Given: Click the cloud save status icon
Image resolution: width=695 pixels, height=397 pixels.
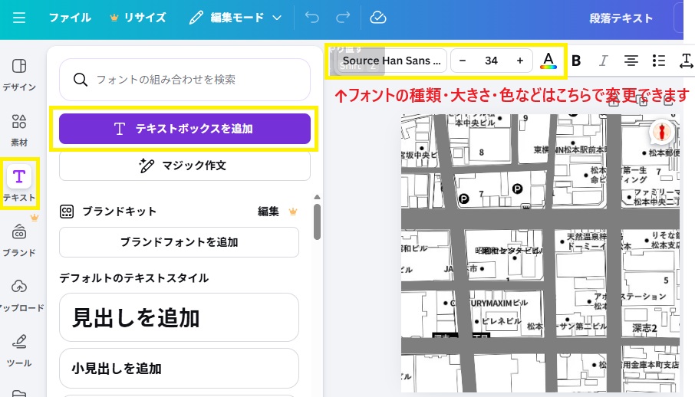Looking at the screenshot, I should pyautogui.click(x=377, y=18).
